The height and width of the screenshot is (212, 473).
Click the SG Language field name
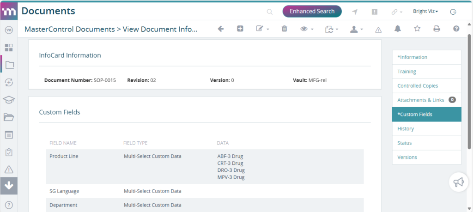64,191
